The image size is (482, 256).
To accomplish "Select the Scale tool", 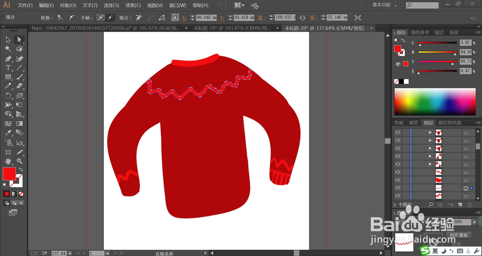I will (x=19, y=95).
